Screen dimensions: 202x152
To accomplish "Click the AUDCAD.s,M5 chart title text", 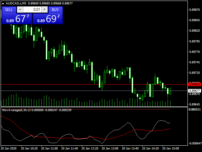I will tap(16, 3).
